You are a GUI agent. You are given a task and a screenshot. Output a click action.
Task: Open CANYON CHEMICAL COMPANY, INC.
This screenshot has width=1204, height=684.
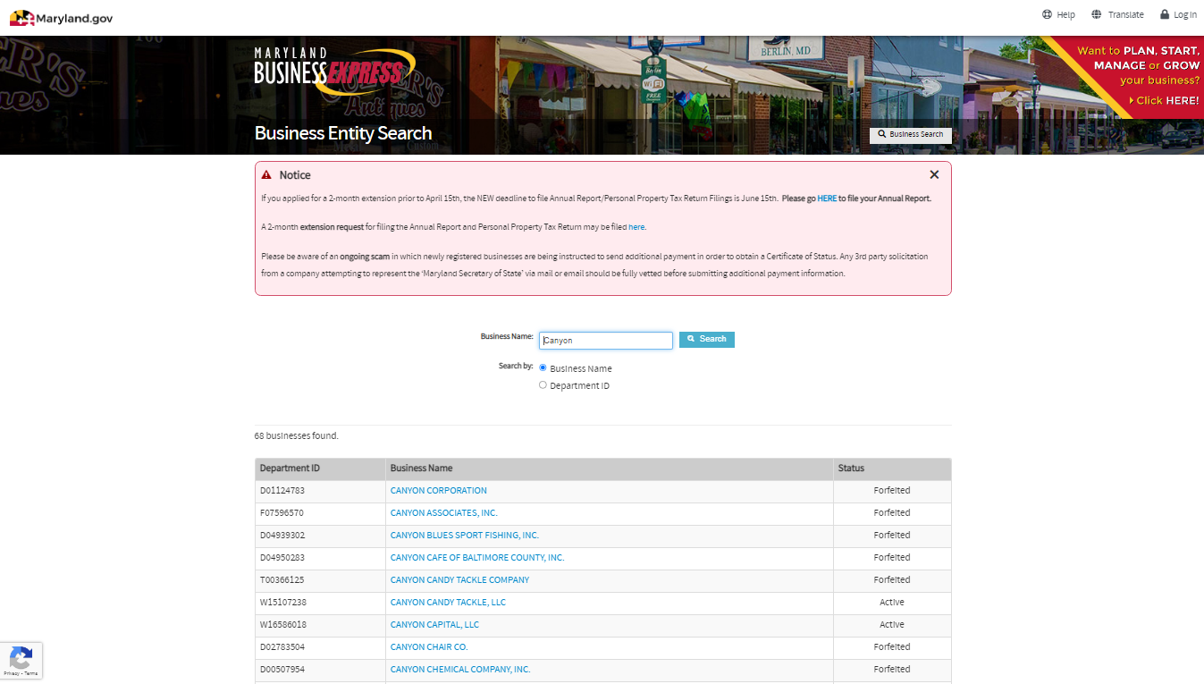460,670
